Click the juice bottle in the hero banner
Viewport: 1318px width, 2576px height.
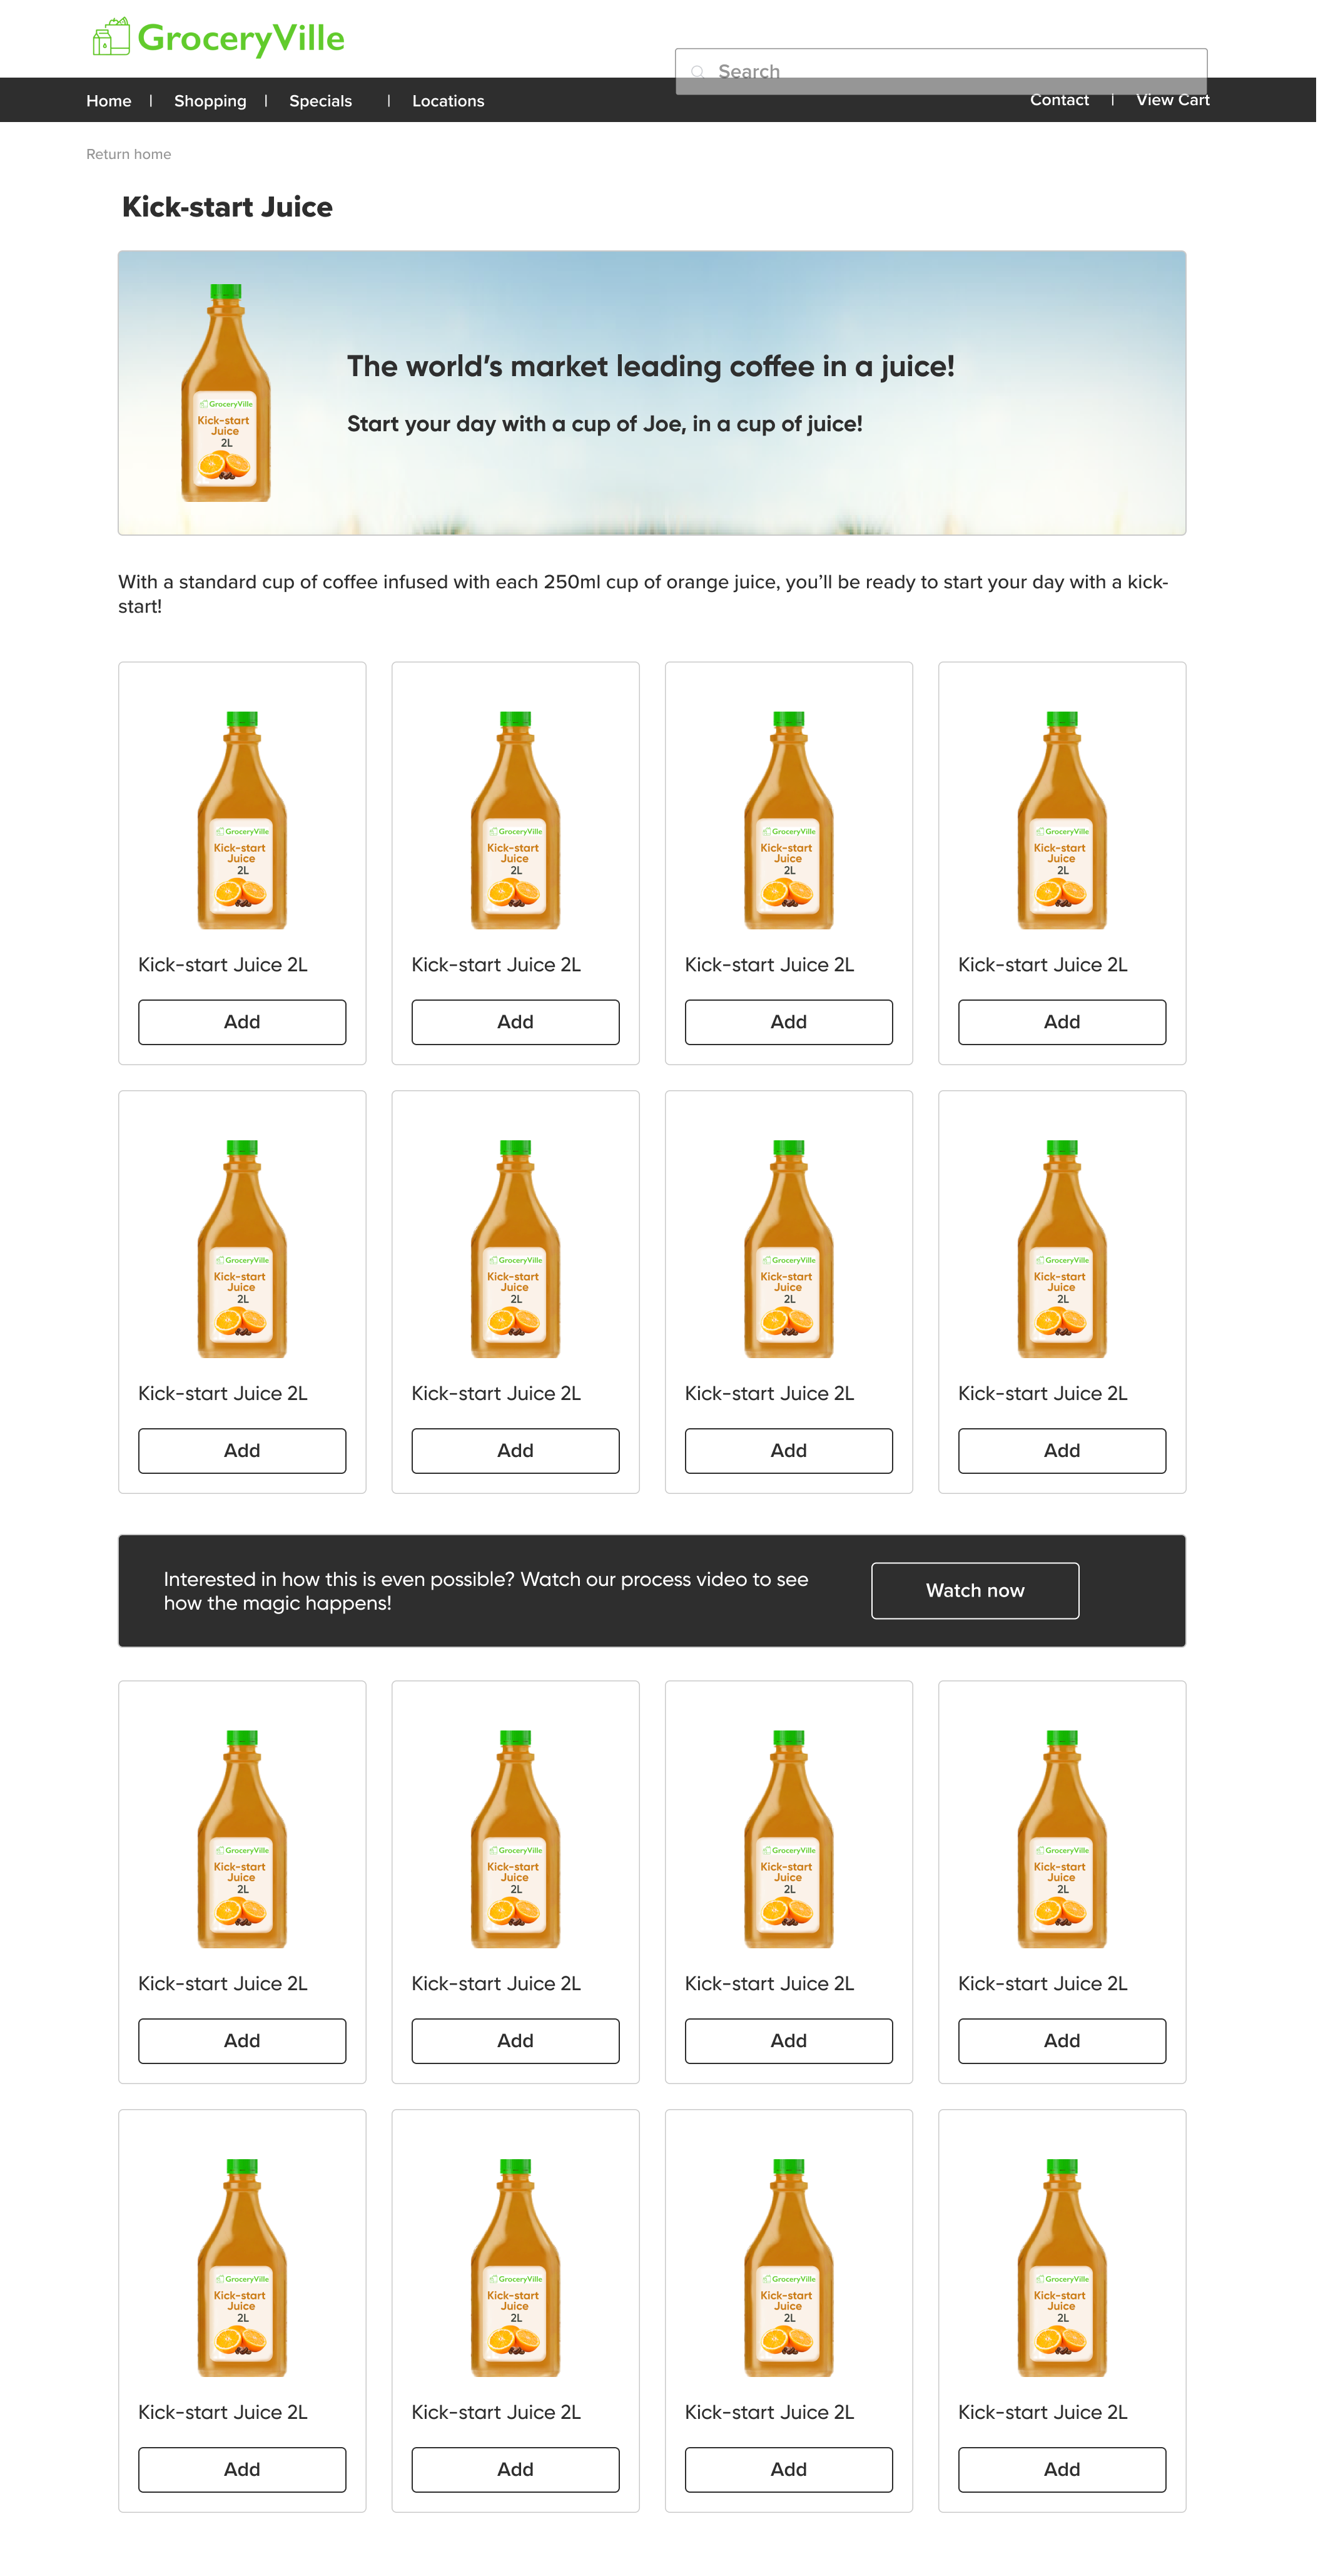click(x=226, y=393)
